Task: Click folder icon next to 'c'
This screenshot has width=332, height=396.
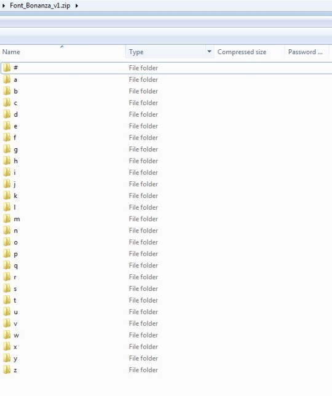Action: [7, 103]
